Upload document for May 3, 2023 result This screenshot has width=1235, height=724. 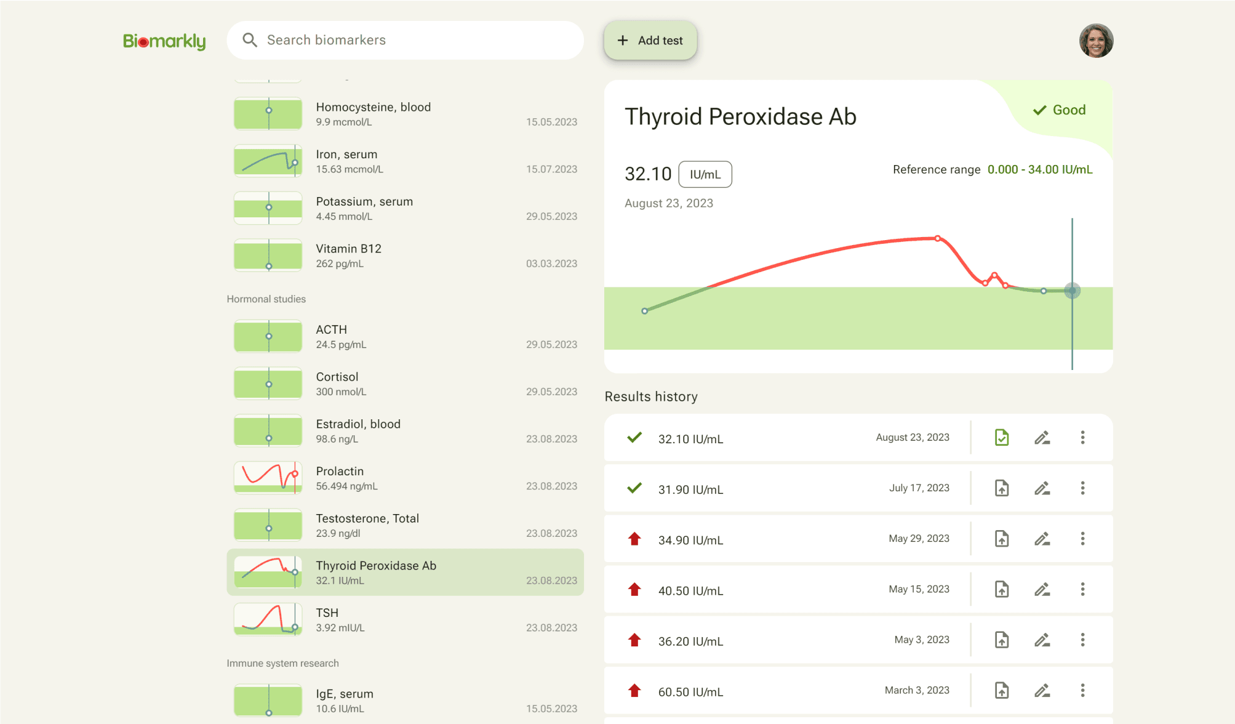[x=1002, y=640]
